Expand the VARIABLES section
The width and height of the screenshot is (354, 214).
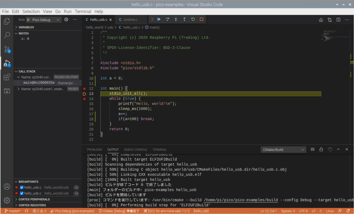pyautogui.click(x=47, y=27)
